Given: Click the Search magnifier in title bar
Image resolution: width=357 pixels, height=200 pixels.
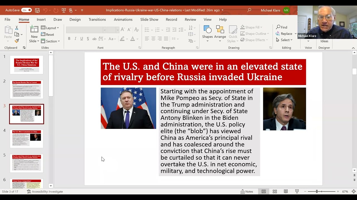Looking at the screenshot, I should (249, 10).
